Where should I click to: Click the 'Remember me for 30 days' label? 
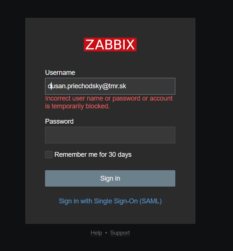click(x=93, y=155)
